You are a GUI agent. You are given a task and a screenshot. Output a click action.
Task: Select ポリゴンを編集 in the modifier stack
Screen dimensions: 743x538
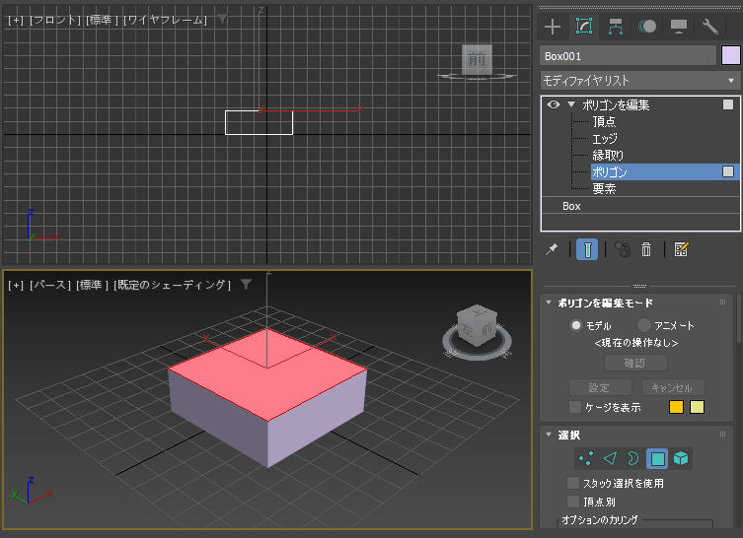(x=616, y=104)
